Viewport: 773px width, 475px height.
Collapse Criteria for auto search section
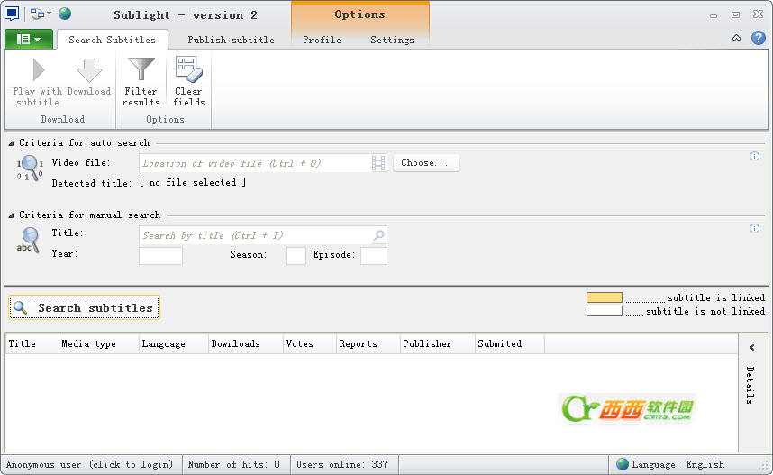click(11, 143)
